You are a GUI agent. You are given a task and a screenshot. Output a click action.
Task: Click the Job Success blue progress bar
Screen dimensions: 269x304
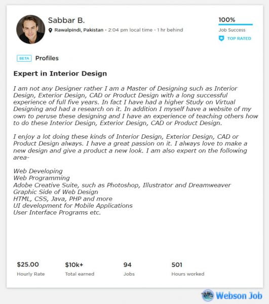point(236,25)
